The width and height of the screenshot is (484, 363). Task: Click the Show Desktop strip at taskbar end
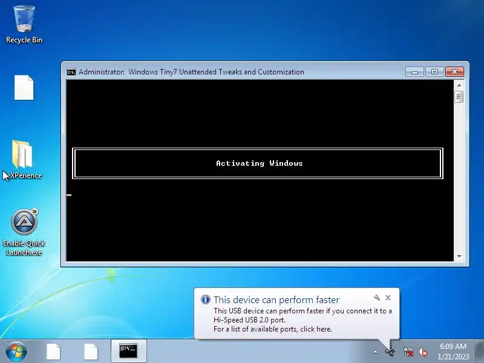480,351
